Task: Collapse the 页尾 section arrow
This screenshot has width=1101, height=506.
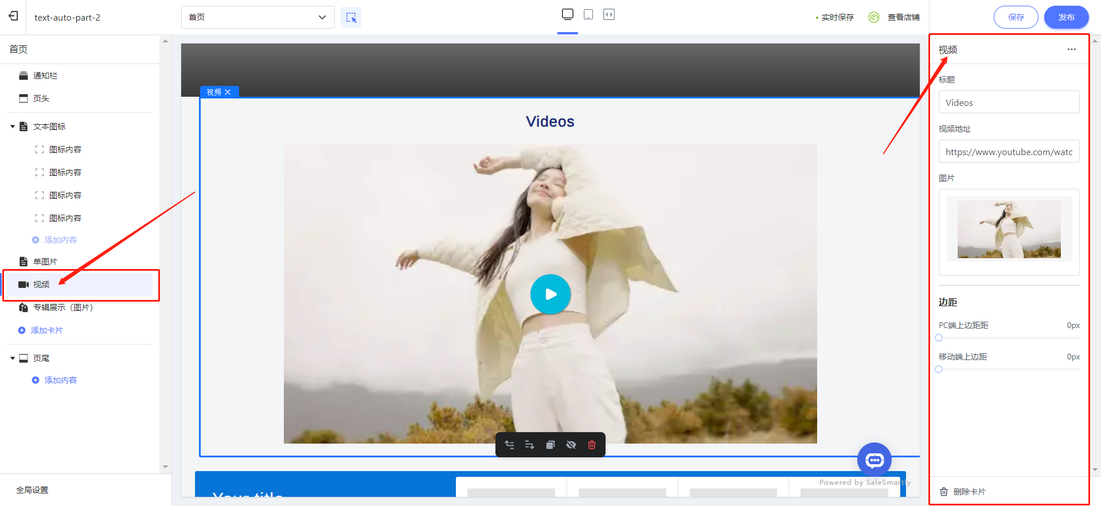Action: click(x=13, y=358)
